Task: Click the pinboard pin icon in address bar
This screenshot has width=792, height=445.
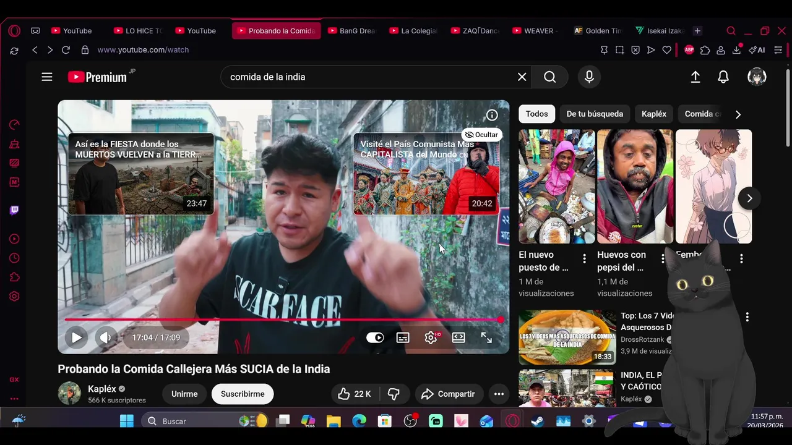Action: (603, 50)
